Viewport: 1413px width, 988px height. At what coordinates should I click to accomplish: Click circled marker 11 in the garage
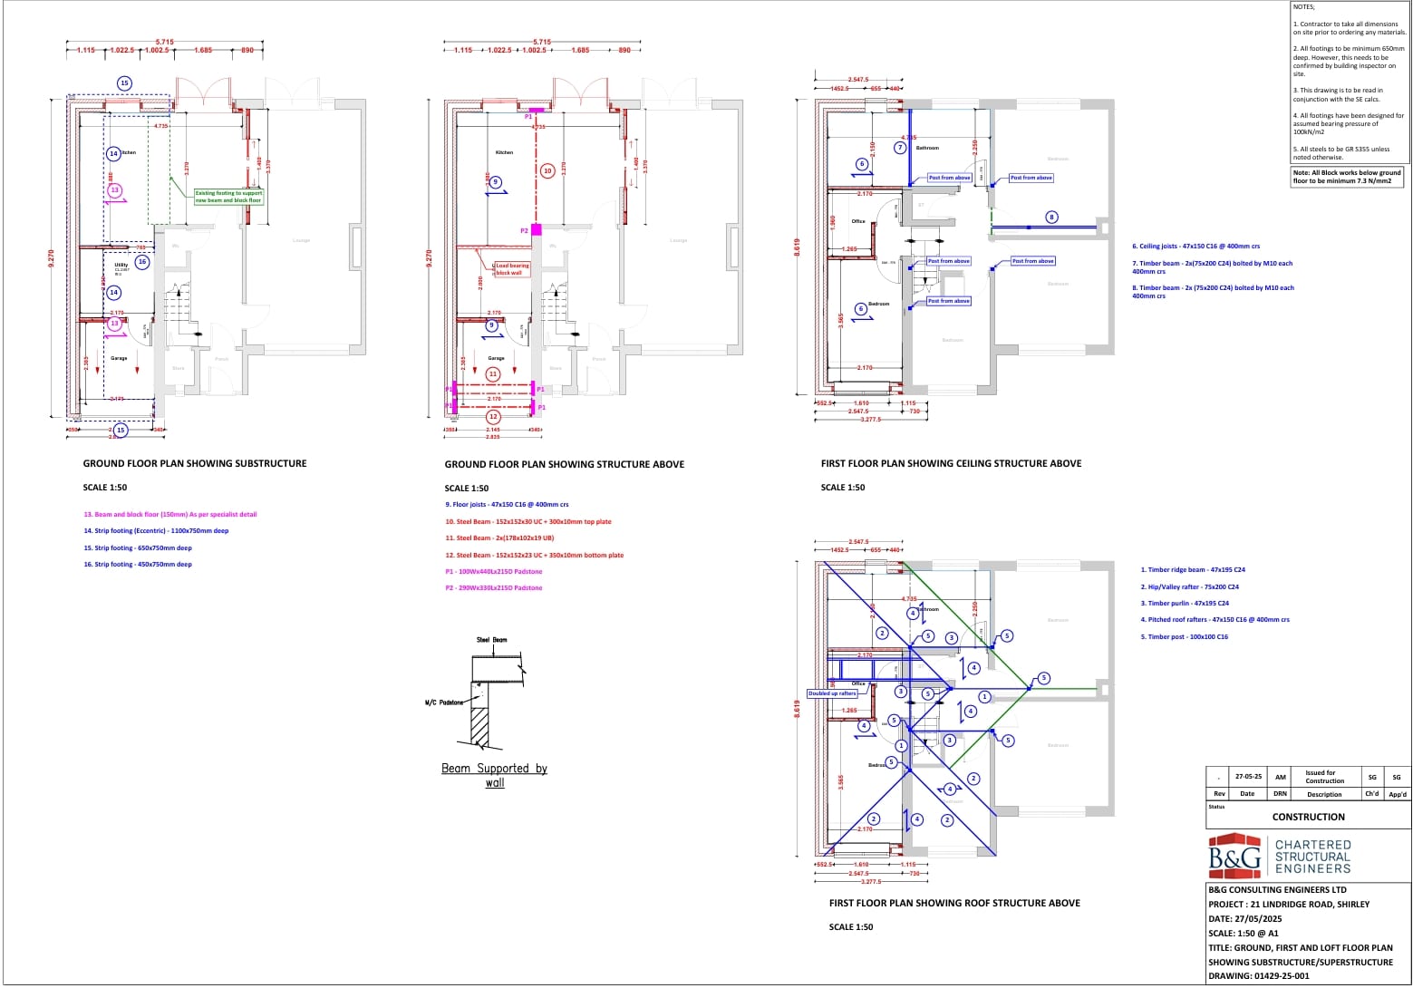493,373
